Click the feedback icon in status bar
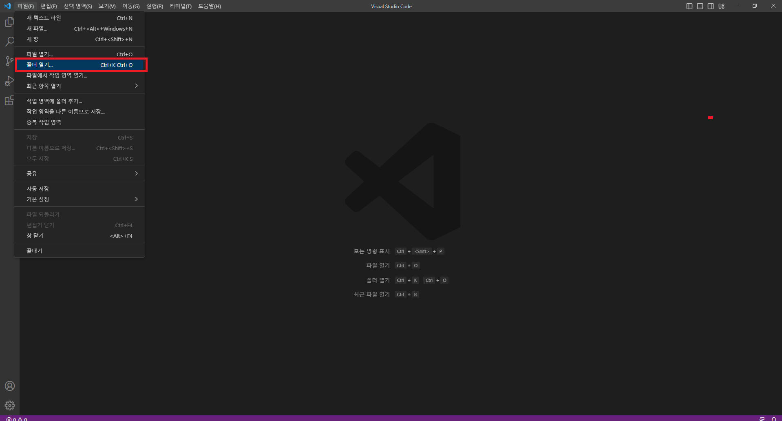This screenshot has width=782, height=421. (x=762, y=419)
